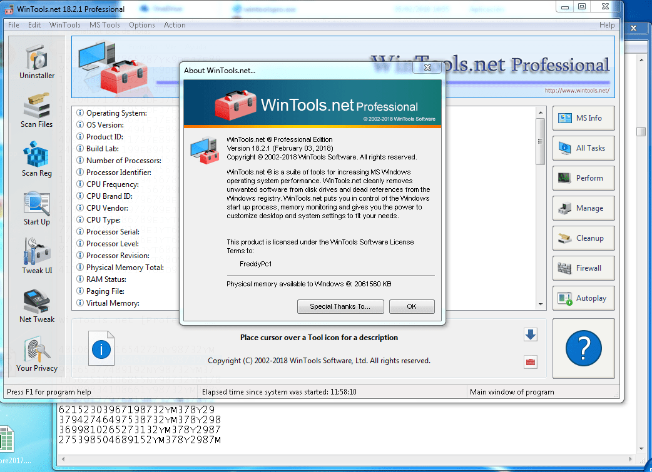Select the RAM Status row
Viewport: 652px width, 472px height.
click(x=101, y=279)
